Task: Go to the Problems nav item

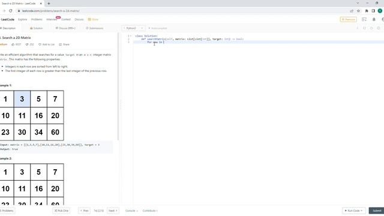Action: coord(37,19)
